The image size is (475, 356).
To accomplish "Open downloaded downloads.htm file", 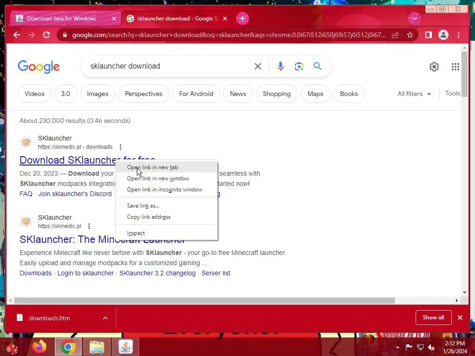I will (50, 318).
